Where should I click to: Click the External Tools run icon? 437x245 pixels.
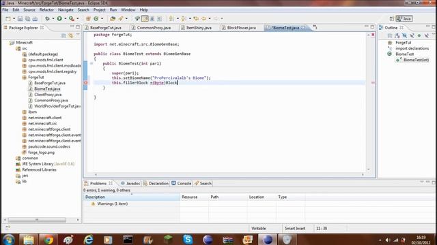point(71,18)
